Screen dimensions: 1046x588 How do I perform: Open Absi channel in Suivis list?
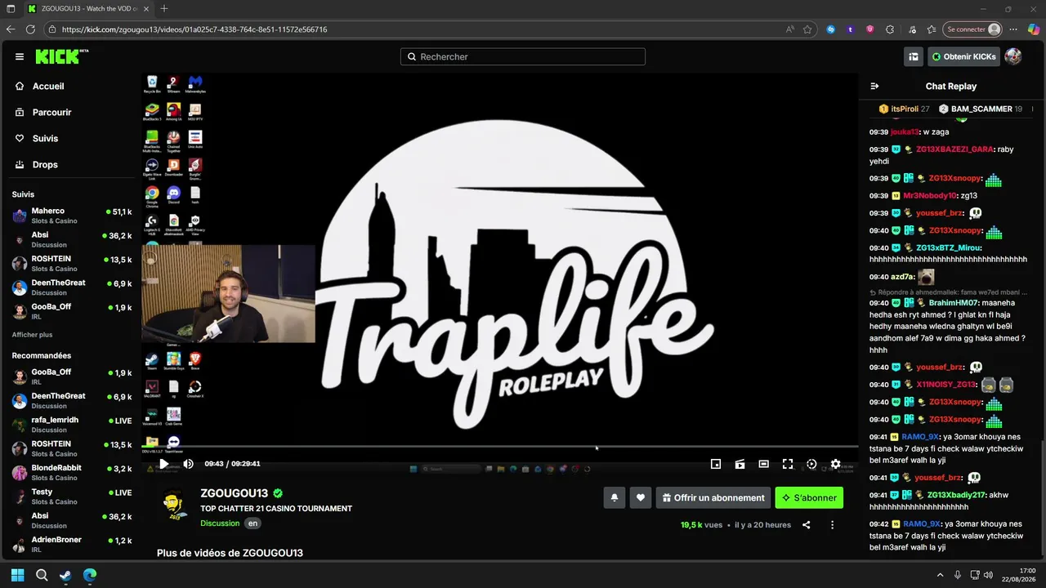(71, 239)
